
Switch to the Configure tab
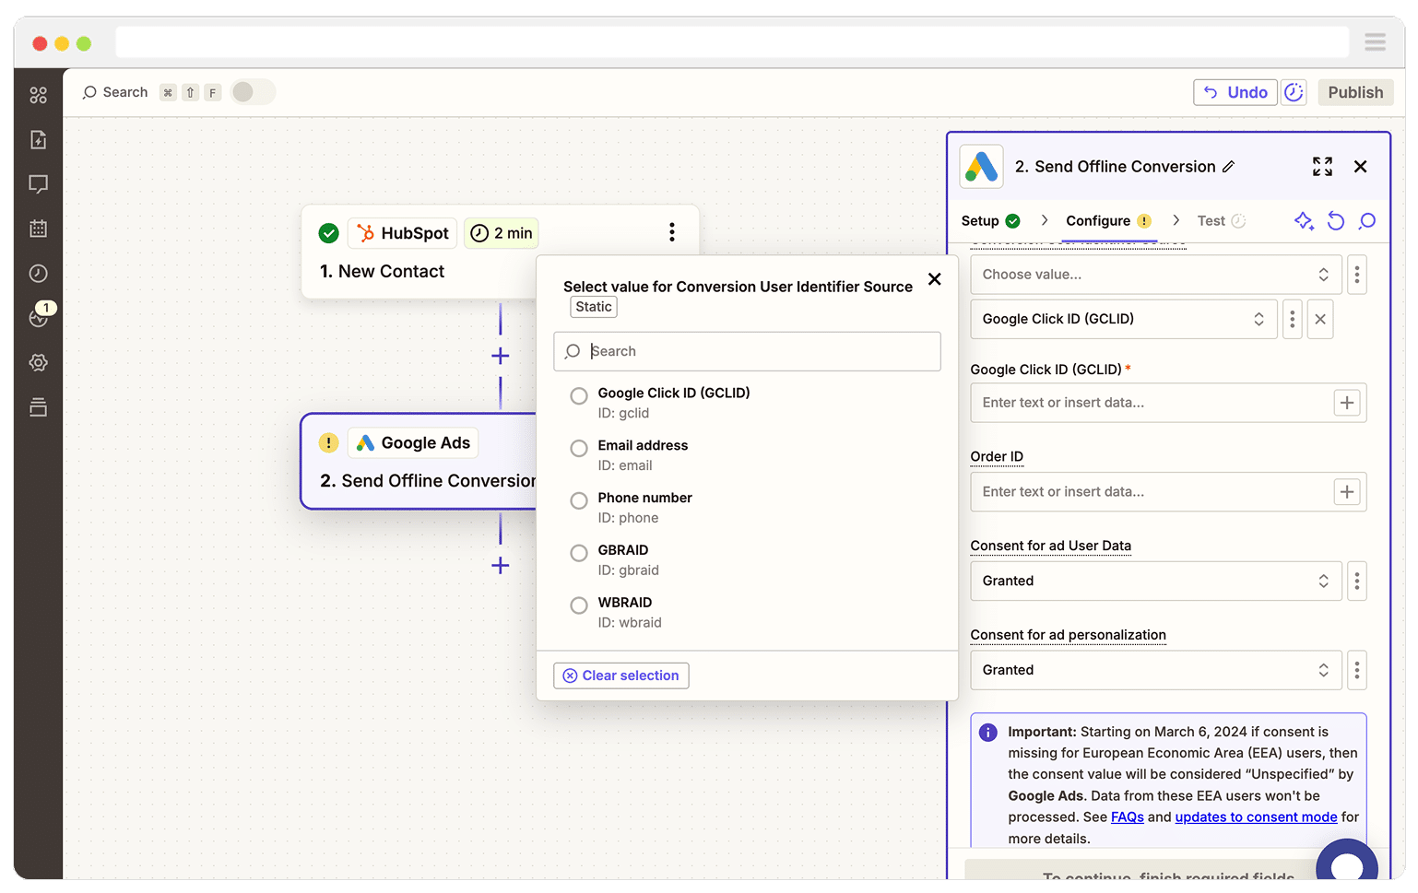click(1108, 221)
